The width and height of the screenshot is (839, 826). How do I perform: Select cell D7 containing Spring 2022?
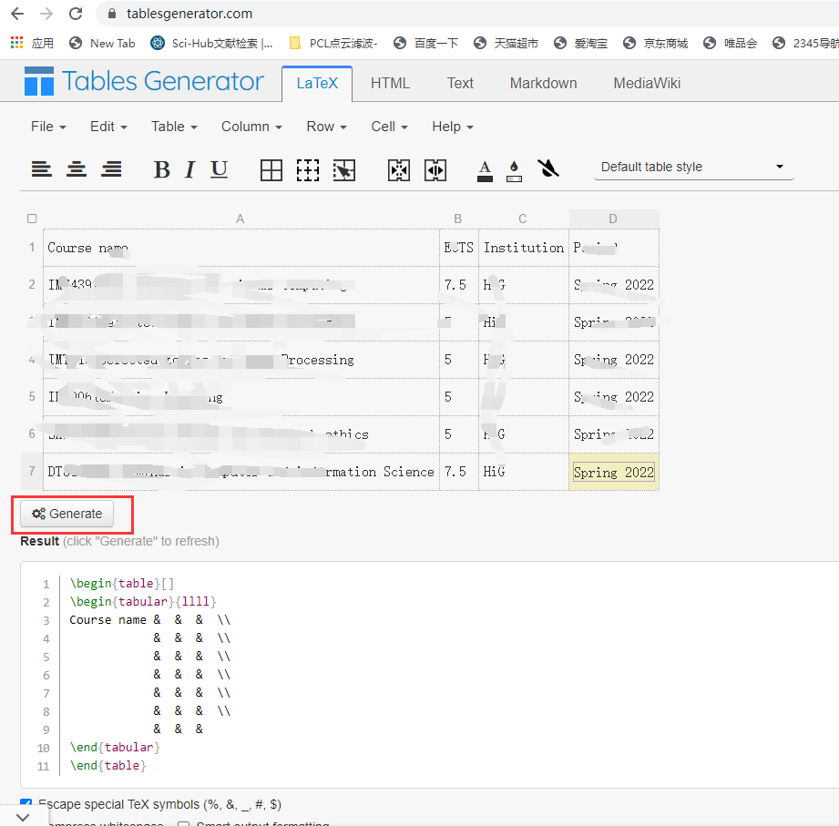point(613,472)
